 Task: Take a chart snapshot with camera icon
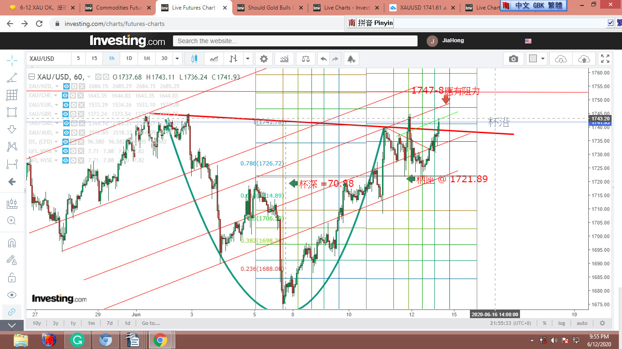coord(513,59)
